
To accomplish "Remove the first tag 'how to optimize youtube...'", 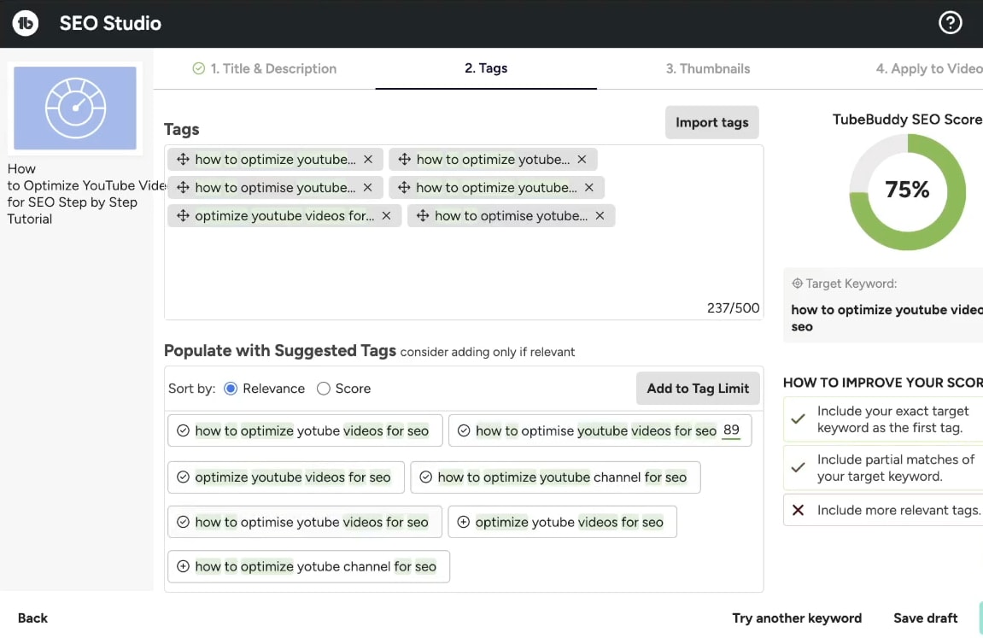I will pyautogui.click(x=368, y=159).
